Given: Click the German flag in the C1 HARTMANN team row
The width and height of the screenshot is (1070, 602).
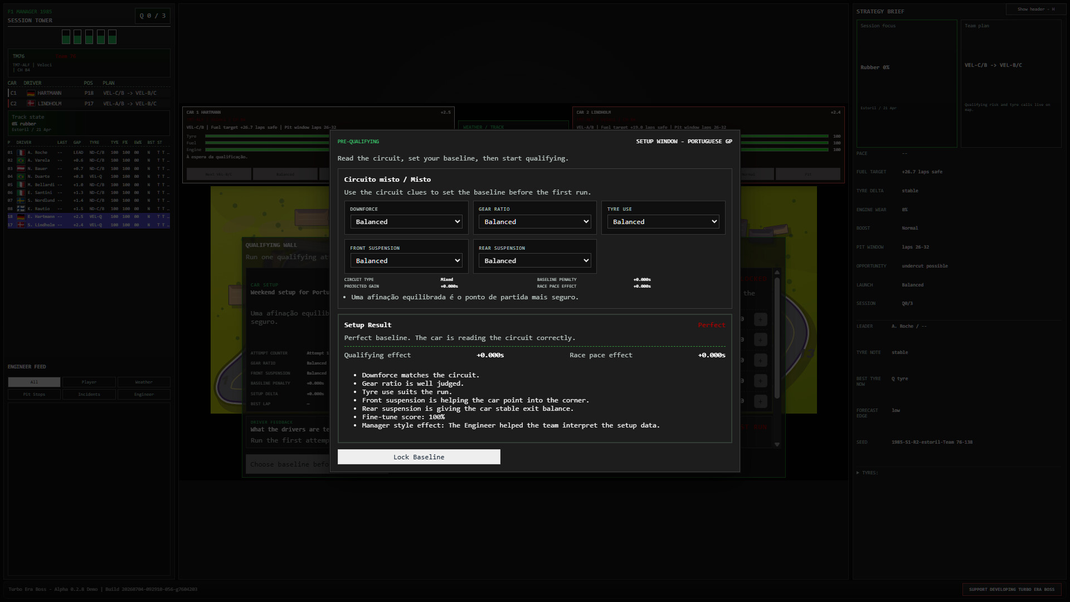Looking at the screenshot, I should point(31,93).
